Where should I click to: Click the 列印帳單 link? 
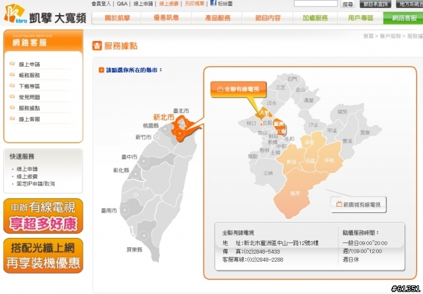(194, 3)
